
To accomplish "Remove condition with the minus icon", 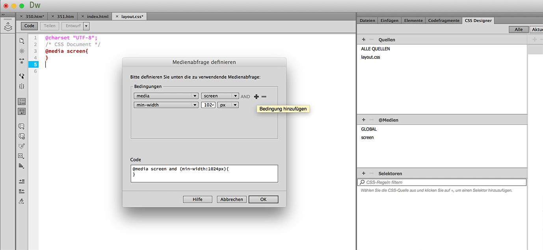I will (x=264, y=96).
